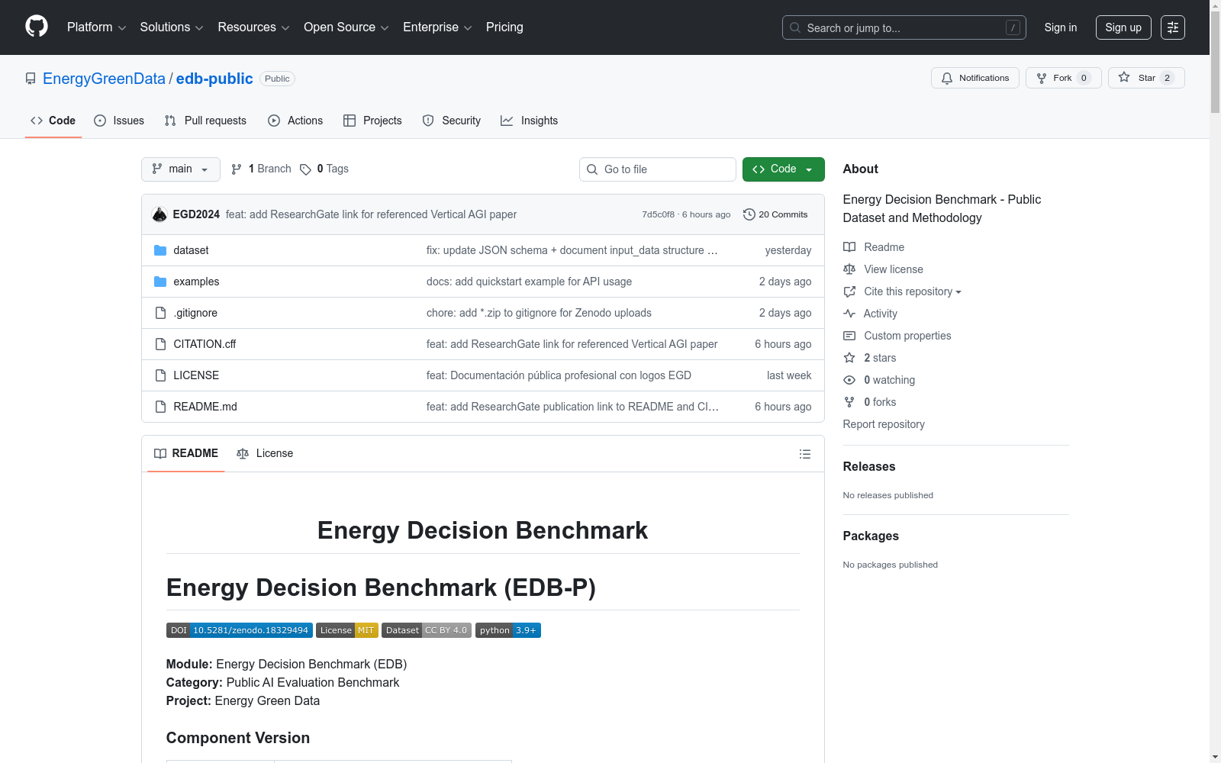Open the Projects tab
Image resolution: width=1221 pixels, height=763 pixels.
[x=372, y=121]
